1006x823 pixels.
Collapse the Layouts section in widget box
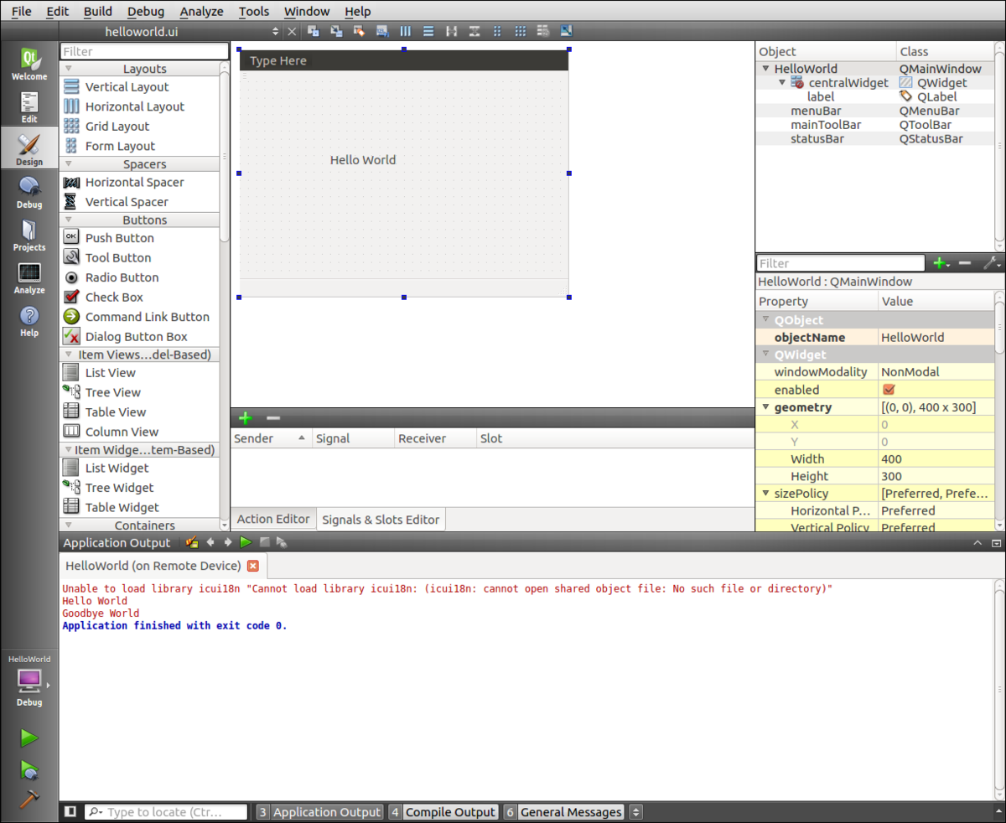[67, 68]
